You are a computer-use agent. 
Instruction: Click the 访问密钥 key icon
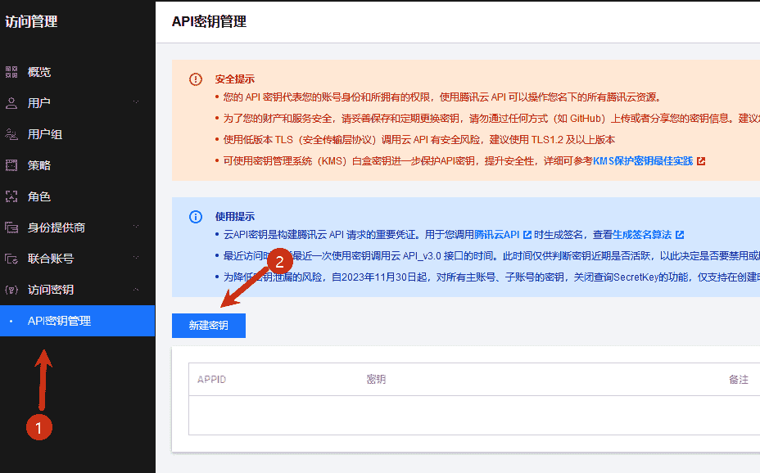point(11,290)
